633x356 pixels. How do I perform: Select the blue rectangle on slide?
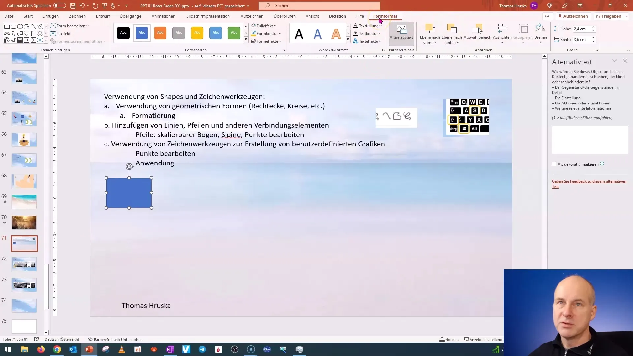click(129, 193)
